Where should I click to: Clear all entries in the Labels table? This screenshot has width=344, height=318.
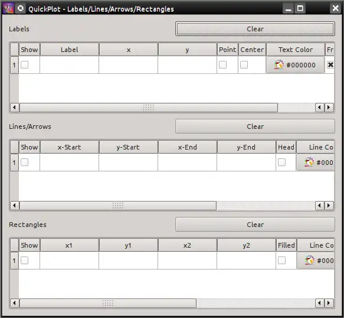255,28
